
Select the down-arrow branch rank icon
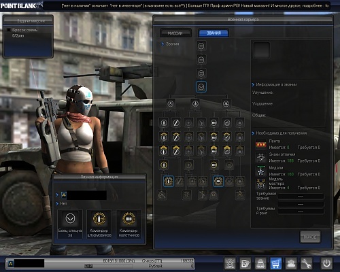point(195,103)
